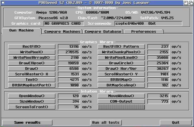
Task: Launch the DrawCircle() test
Action: click(x=121, y=63)
